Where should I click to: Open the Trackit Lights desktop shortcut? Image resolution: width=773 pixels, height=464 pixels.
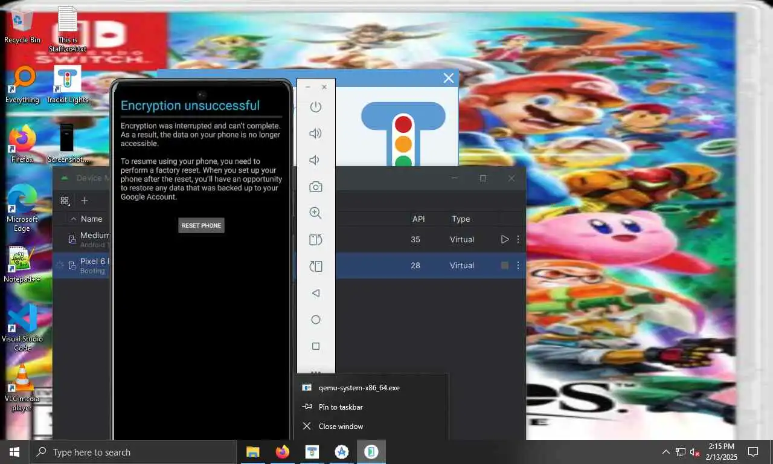pyautogui.click(x=68, y=85)
